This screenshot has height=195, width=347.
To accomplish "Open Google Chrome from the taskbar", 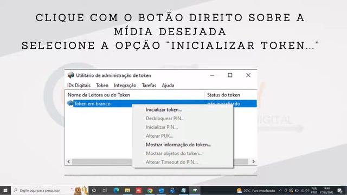I will tap(150, 190).
